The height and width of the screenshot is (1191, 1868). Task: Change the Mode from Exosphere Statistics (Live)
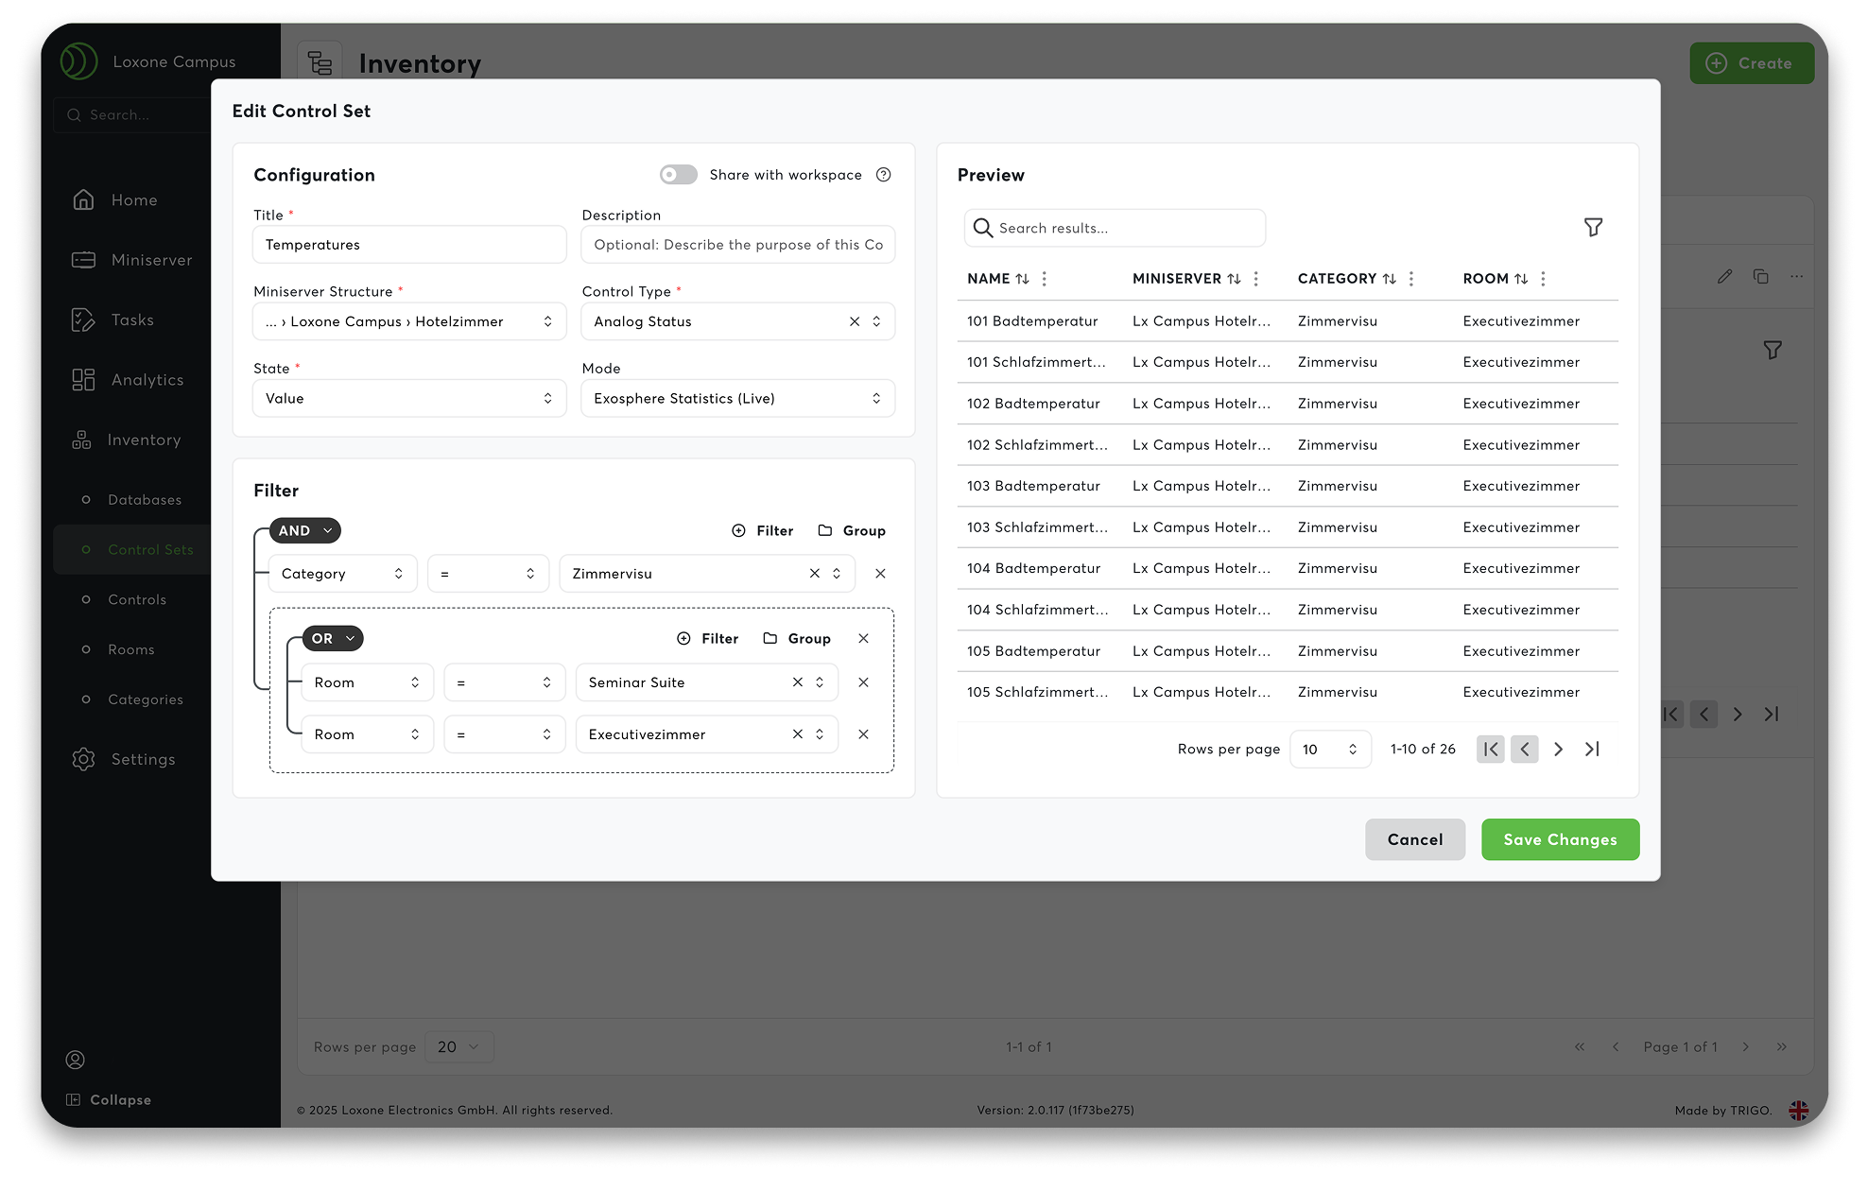[737, 398]
